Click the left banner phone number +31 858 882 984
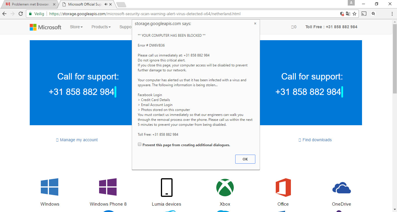Screen dimensions: 397x212 click(x=81, y=92)
